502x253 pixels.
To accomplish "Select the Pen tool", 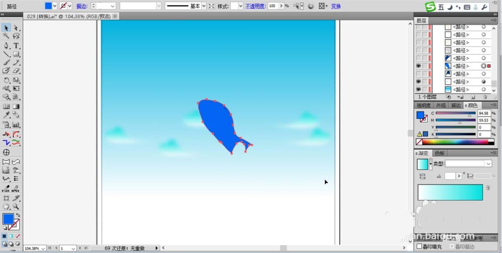I will tap(6, 46).
